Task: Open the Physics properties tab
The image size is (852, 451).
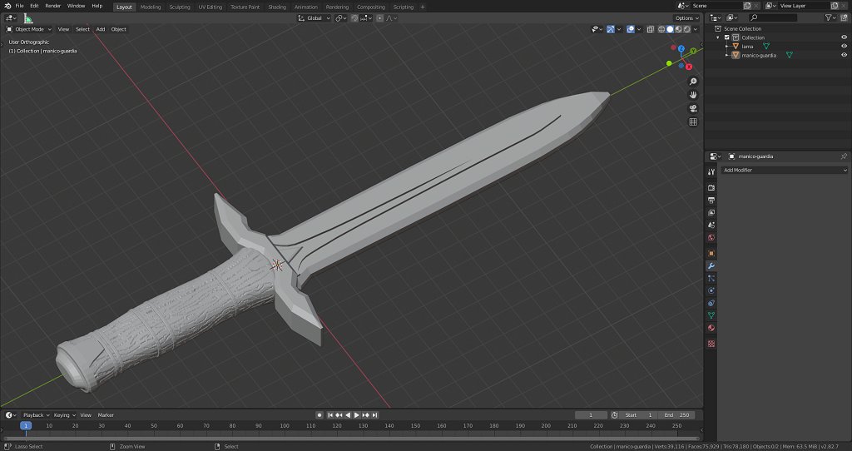Action: click(x=711, y=290)
